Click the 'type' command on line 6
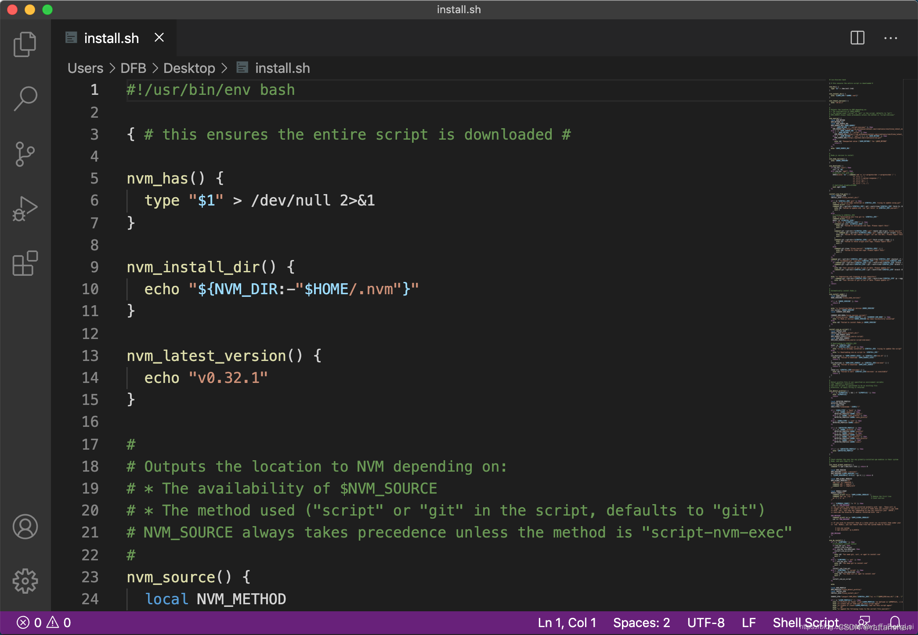The width and height of the screenshot is (918, 635). pyautogui.click(x=162, y=200)
